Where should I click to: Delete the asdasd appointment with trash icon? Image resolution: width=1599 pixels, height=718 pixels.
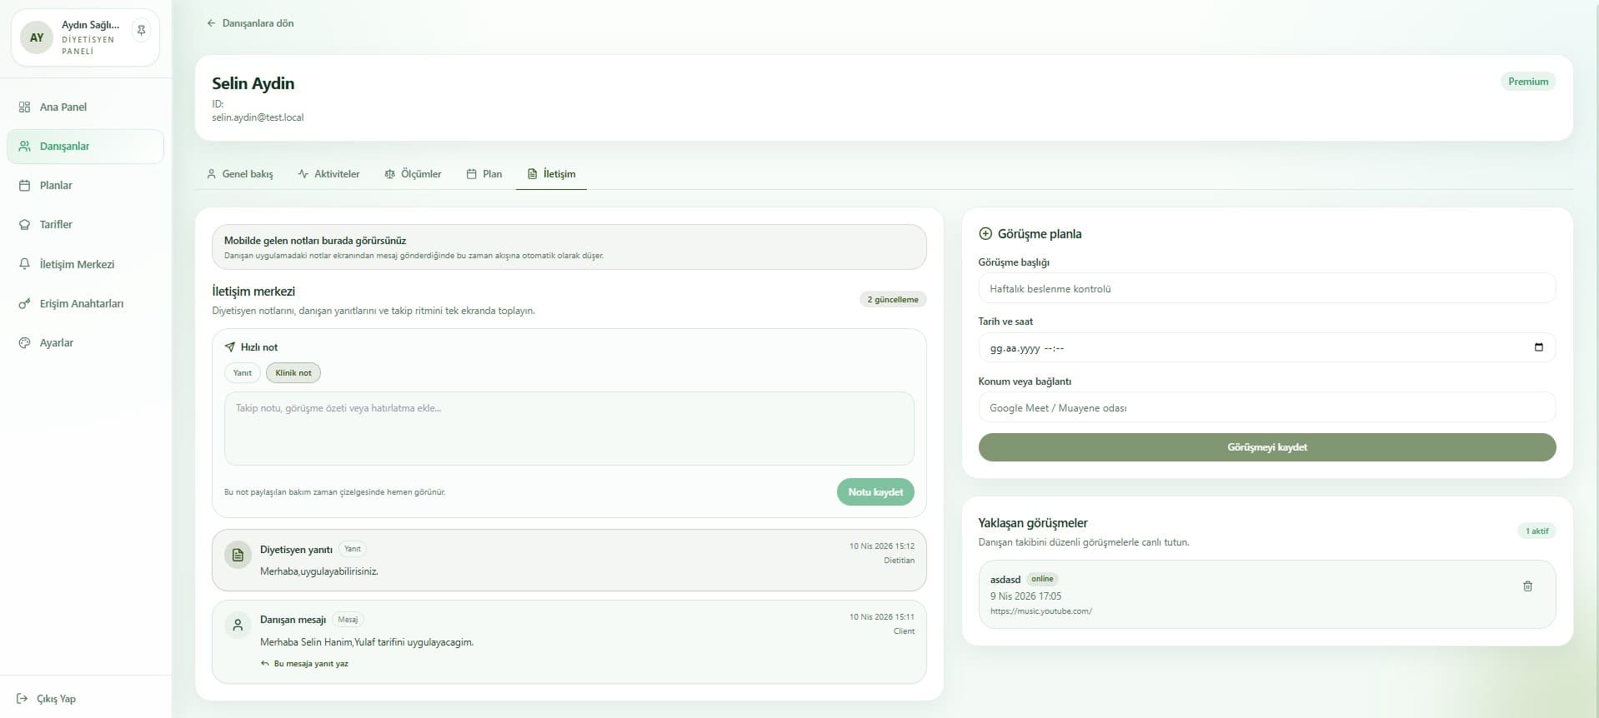(1527, 586)
